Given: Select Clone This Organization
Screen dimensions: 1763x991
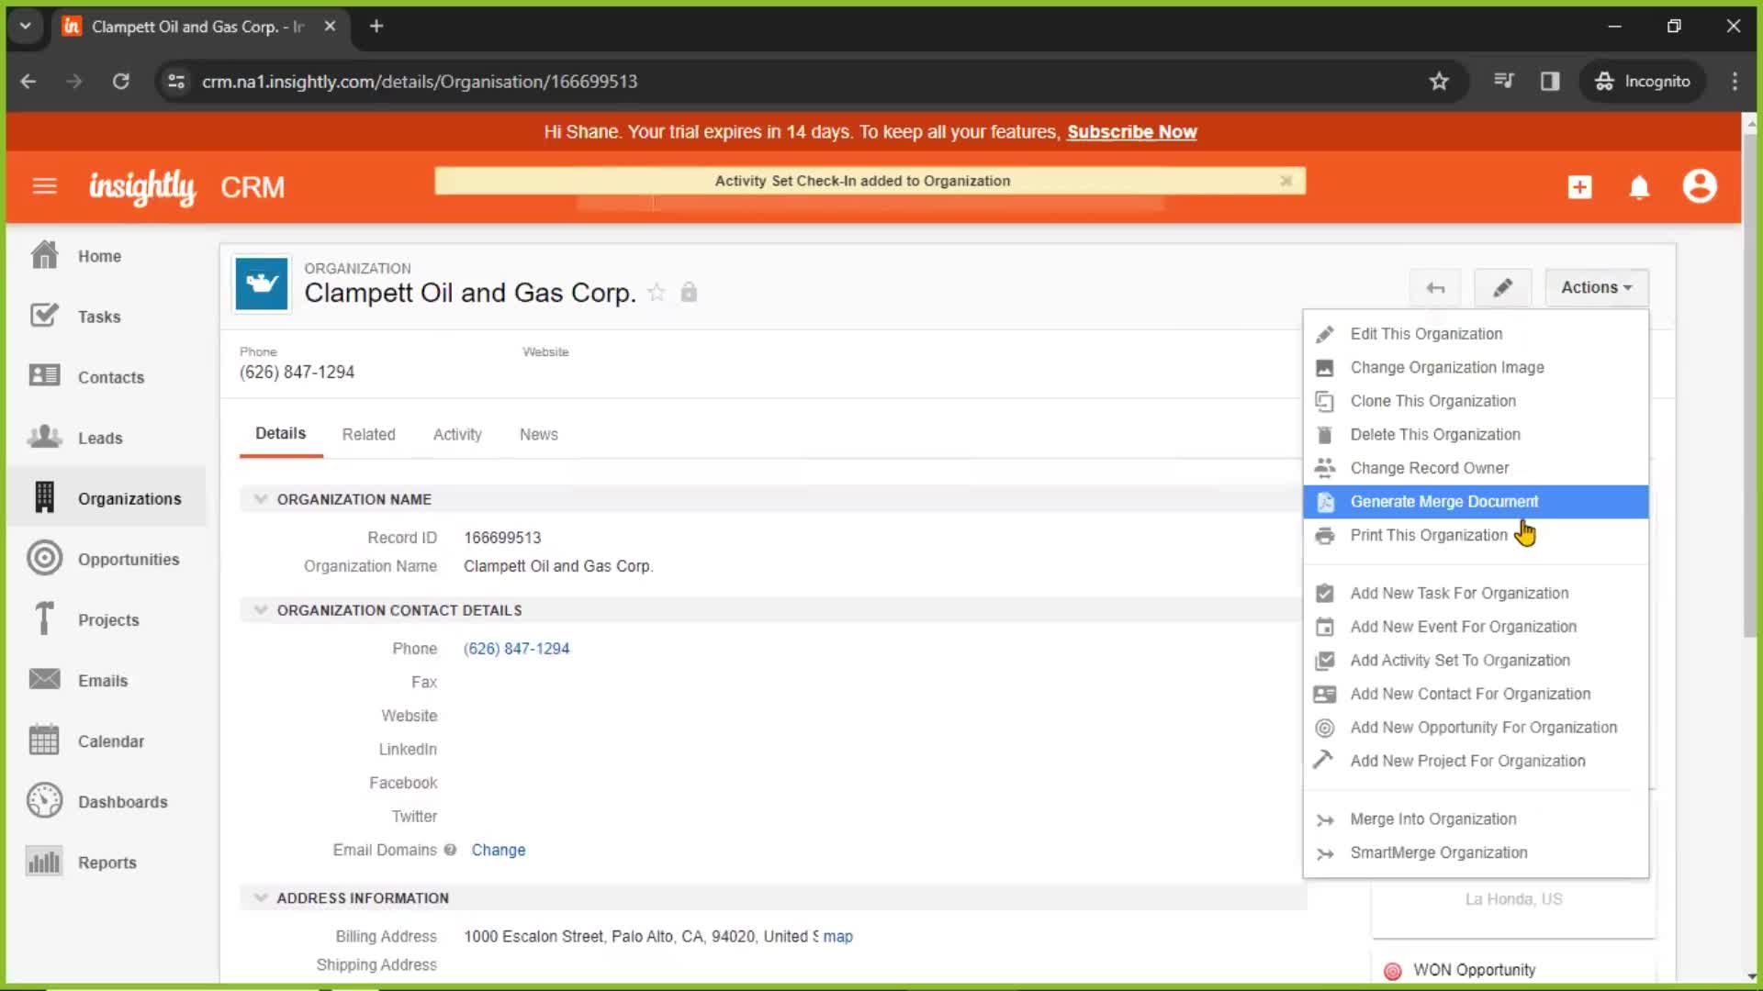Looking at the screenshot, I should pyautogui.click(x=1476, y=401).
